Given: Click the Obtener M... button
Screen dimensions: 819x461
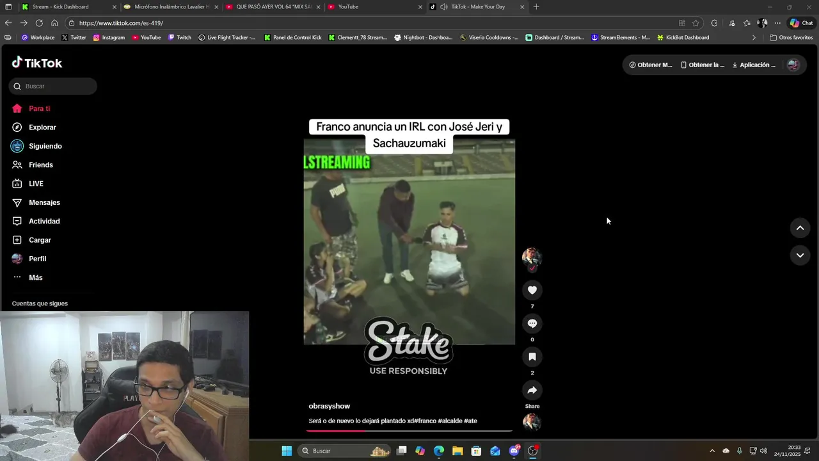Looking at the screenshot, I should click(651, 65).
